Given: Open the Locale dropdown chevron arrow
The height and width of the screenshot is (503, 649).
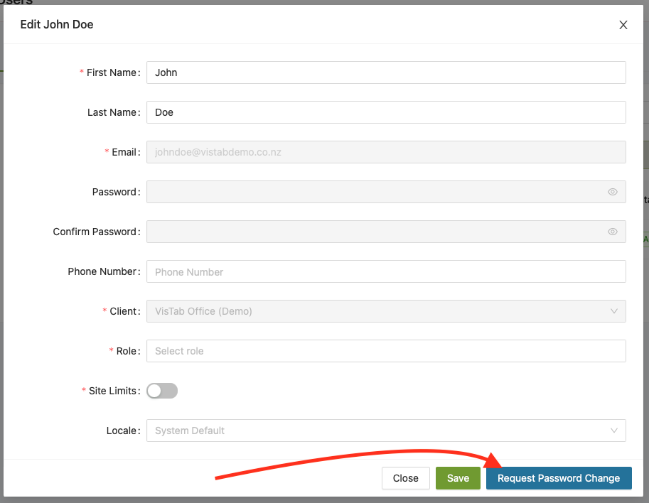Looking at the screenshot, I should coord(614,431).
